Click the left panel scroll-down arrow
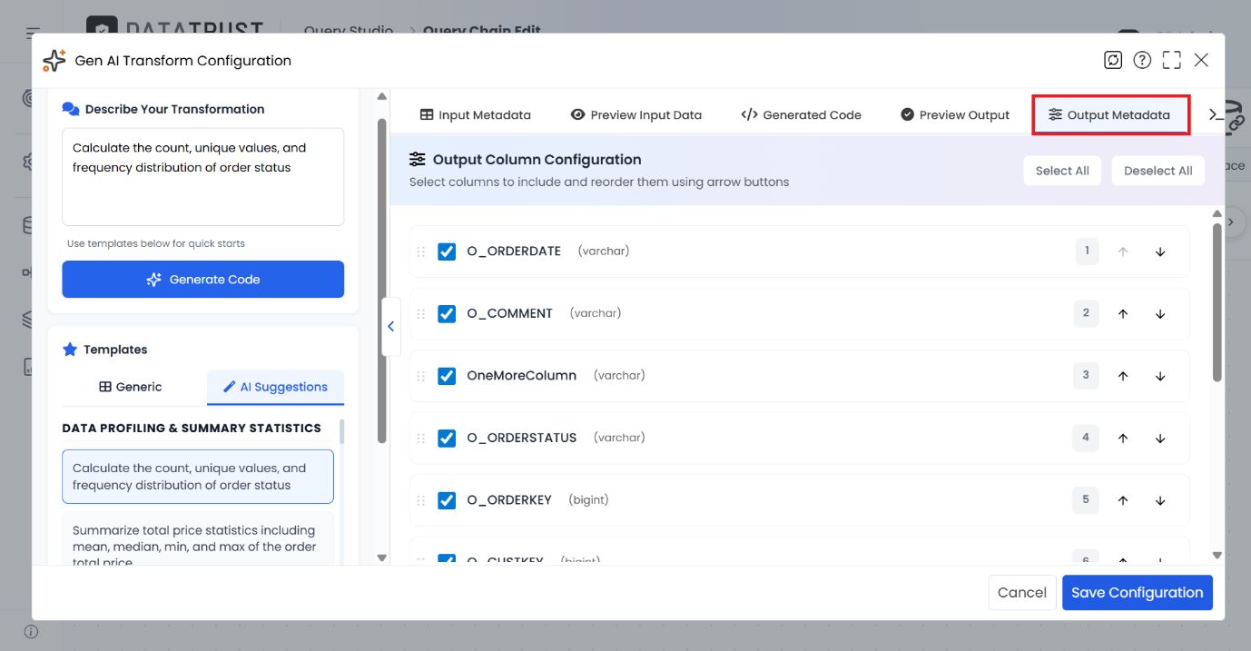Viewport: 1251px width, 651px height. click(x=382, y=557)
